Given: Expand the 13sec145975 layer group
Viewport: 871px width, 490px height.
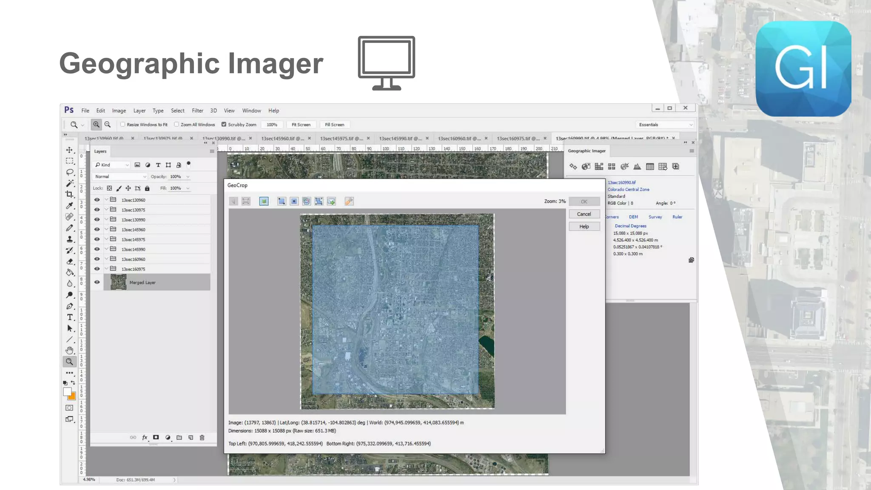Looking at the screenshot, I should [106, 239].
